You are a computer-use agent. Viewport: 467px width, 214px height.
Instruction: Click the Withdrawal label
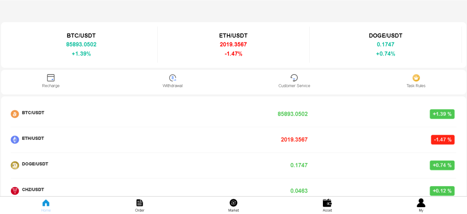pos(172,86)
